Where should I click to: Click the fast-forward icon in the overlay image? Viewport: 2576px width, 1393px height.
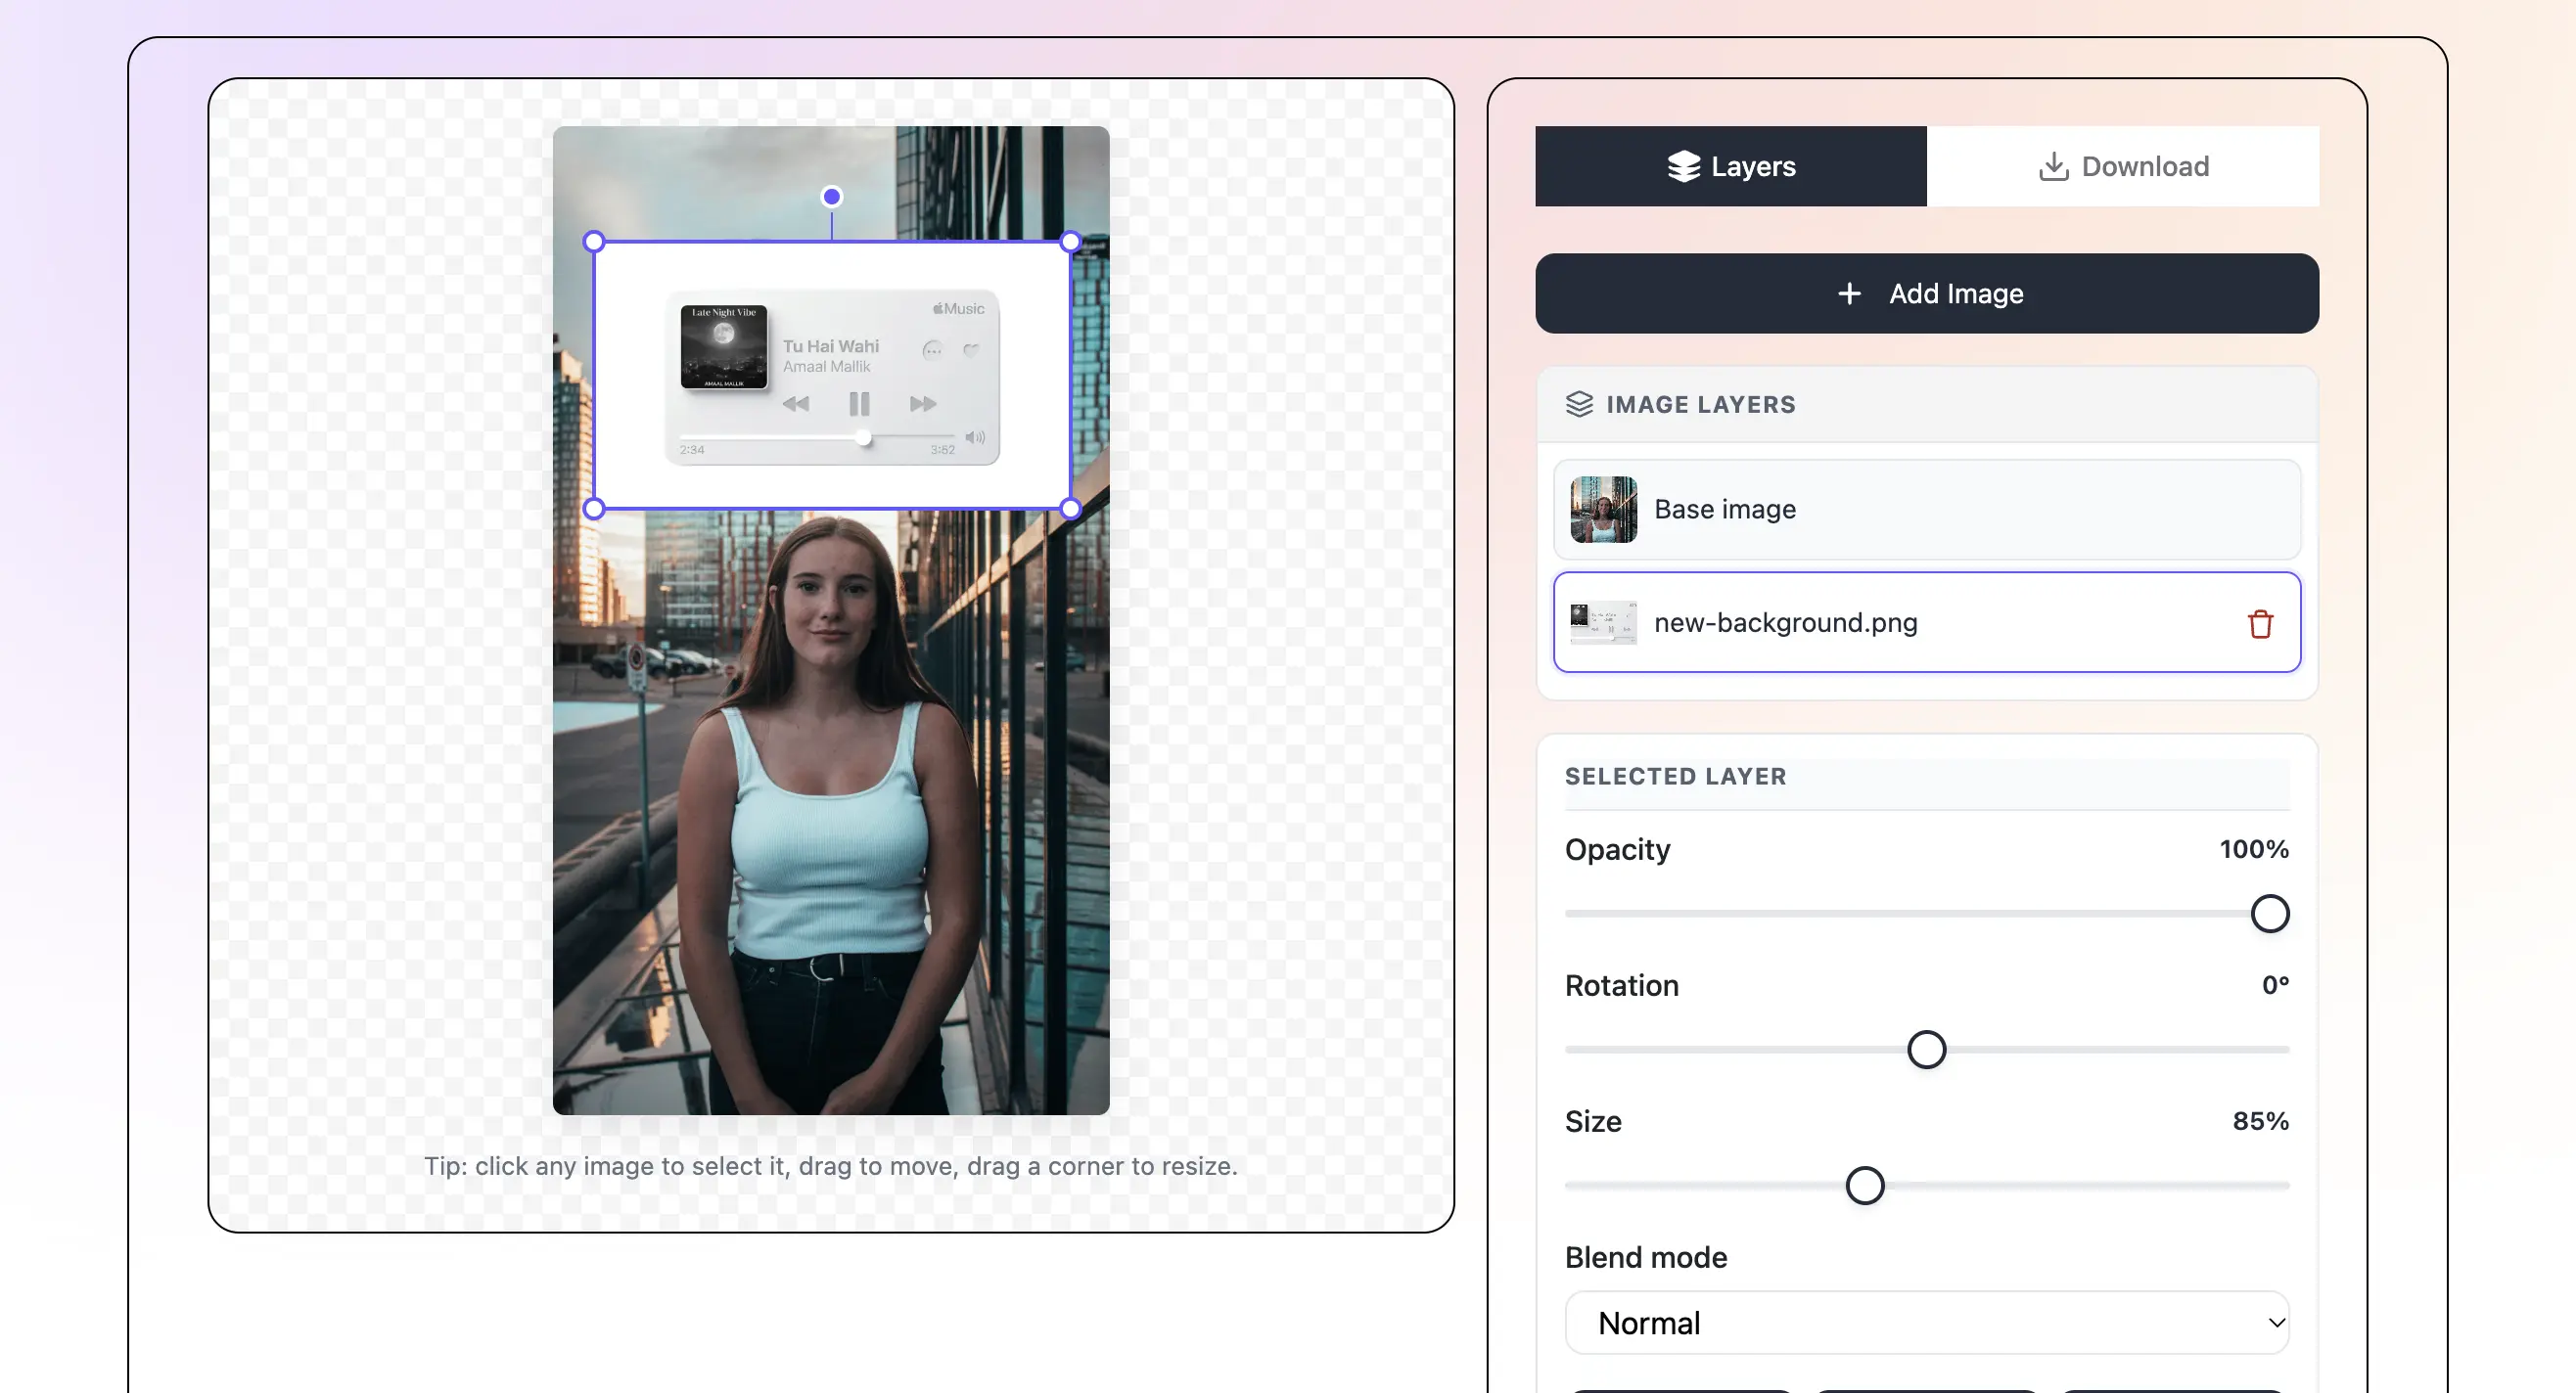pos(923,404)
